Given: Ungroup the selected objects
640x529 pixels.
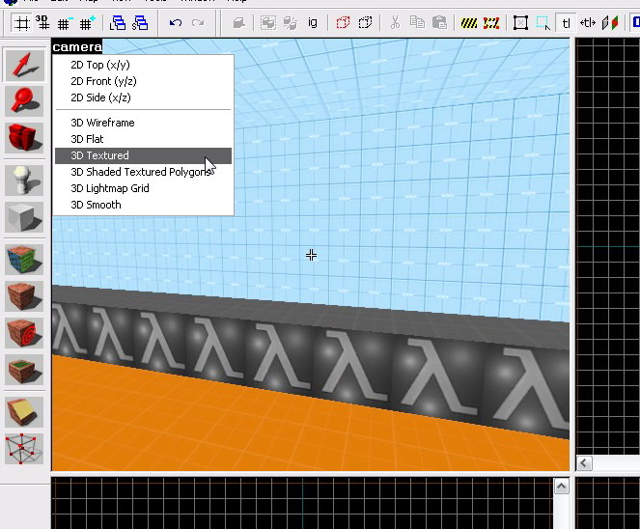Looking at the screenshot, I should 291,23.
